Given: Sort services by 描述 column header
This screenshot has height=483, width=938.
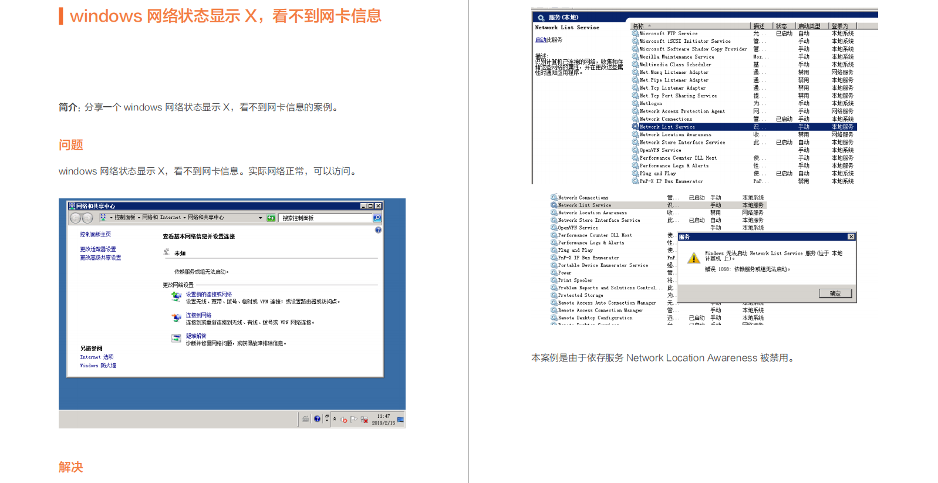Looking at the screenshot, I should (x=762, y=26).
